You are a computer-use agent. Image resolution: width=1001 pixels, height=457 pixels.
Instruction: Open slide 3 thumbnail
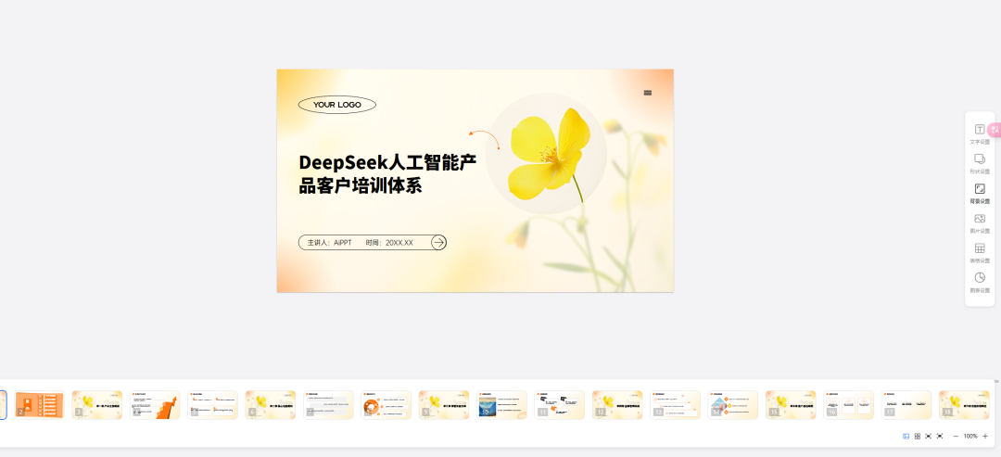click(x=97, y=405)
